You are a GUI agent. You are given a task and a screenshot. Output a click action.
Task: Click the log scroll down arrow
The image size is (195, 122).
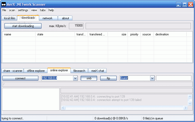click(x=190, y=103)
